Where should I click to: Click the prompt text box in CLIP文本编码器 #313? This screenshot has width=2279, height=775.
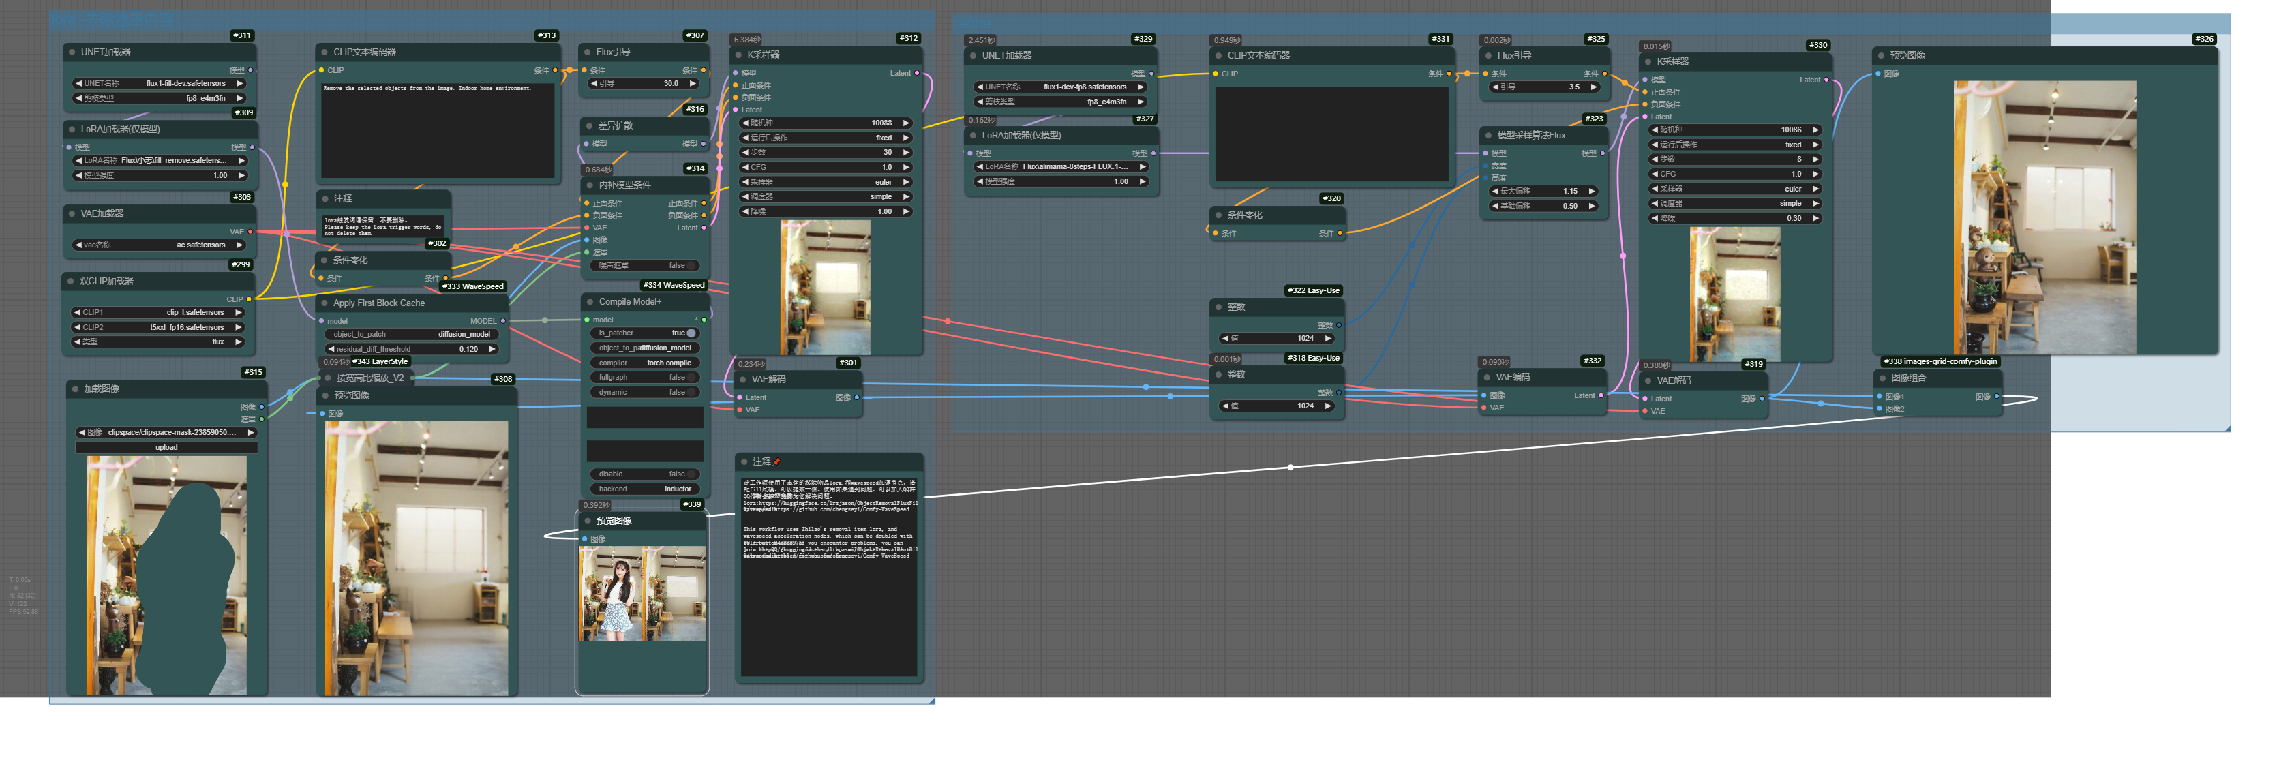click(x=438, y=130)
